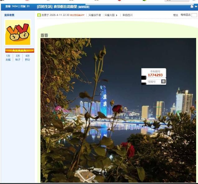Viewport: 198px width, 184px height.
Task: Open the username 宜宾老黄 profile link
Action: (x=9, y=15)
